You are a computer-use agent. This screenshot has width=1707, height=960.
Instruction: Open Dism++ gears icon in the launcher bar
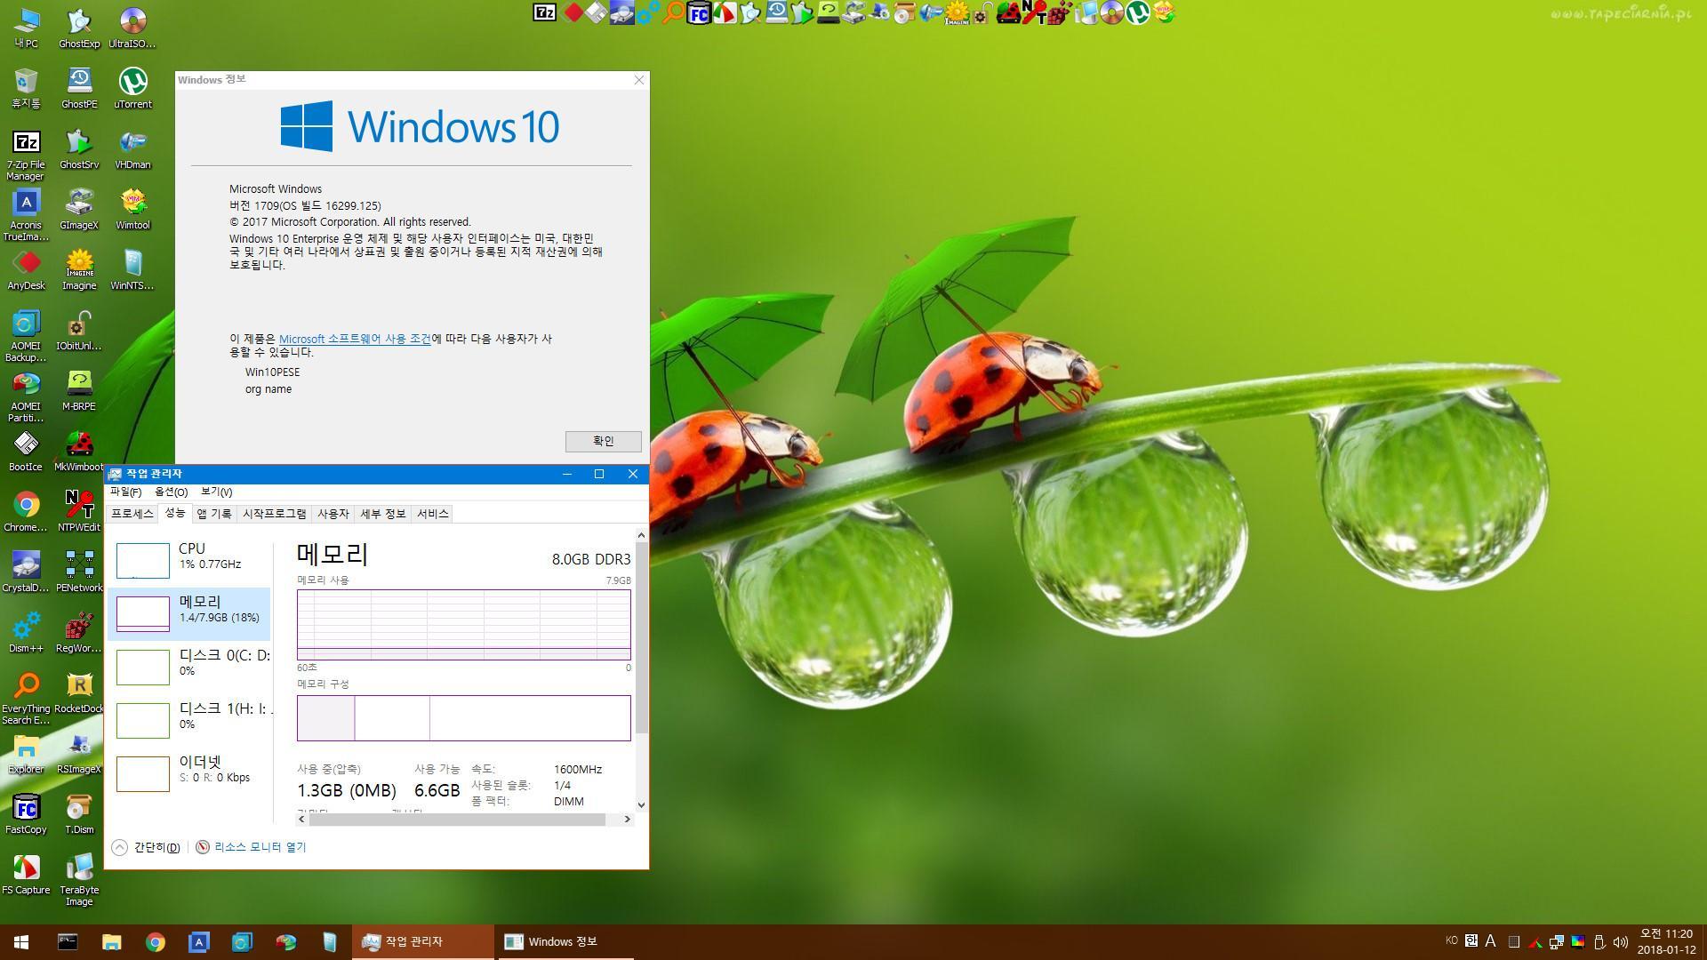pyautogui.click(x=648, y=12)
